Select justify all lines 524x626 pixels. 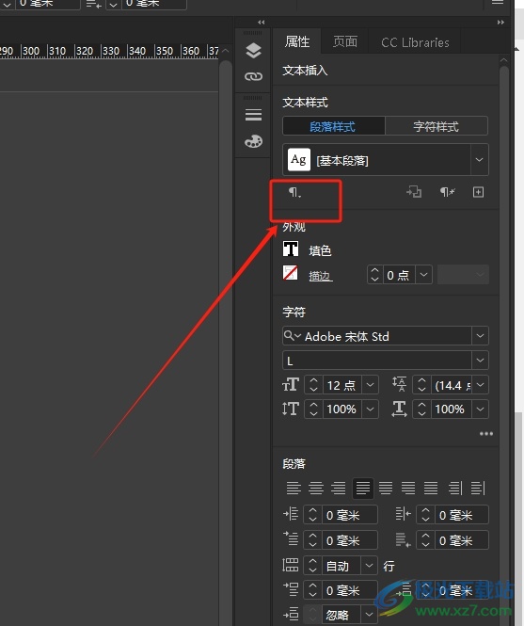[431, 488]
